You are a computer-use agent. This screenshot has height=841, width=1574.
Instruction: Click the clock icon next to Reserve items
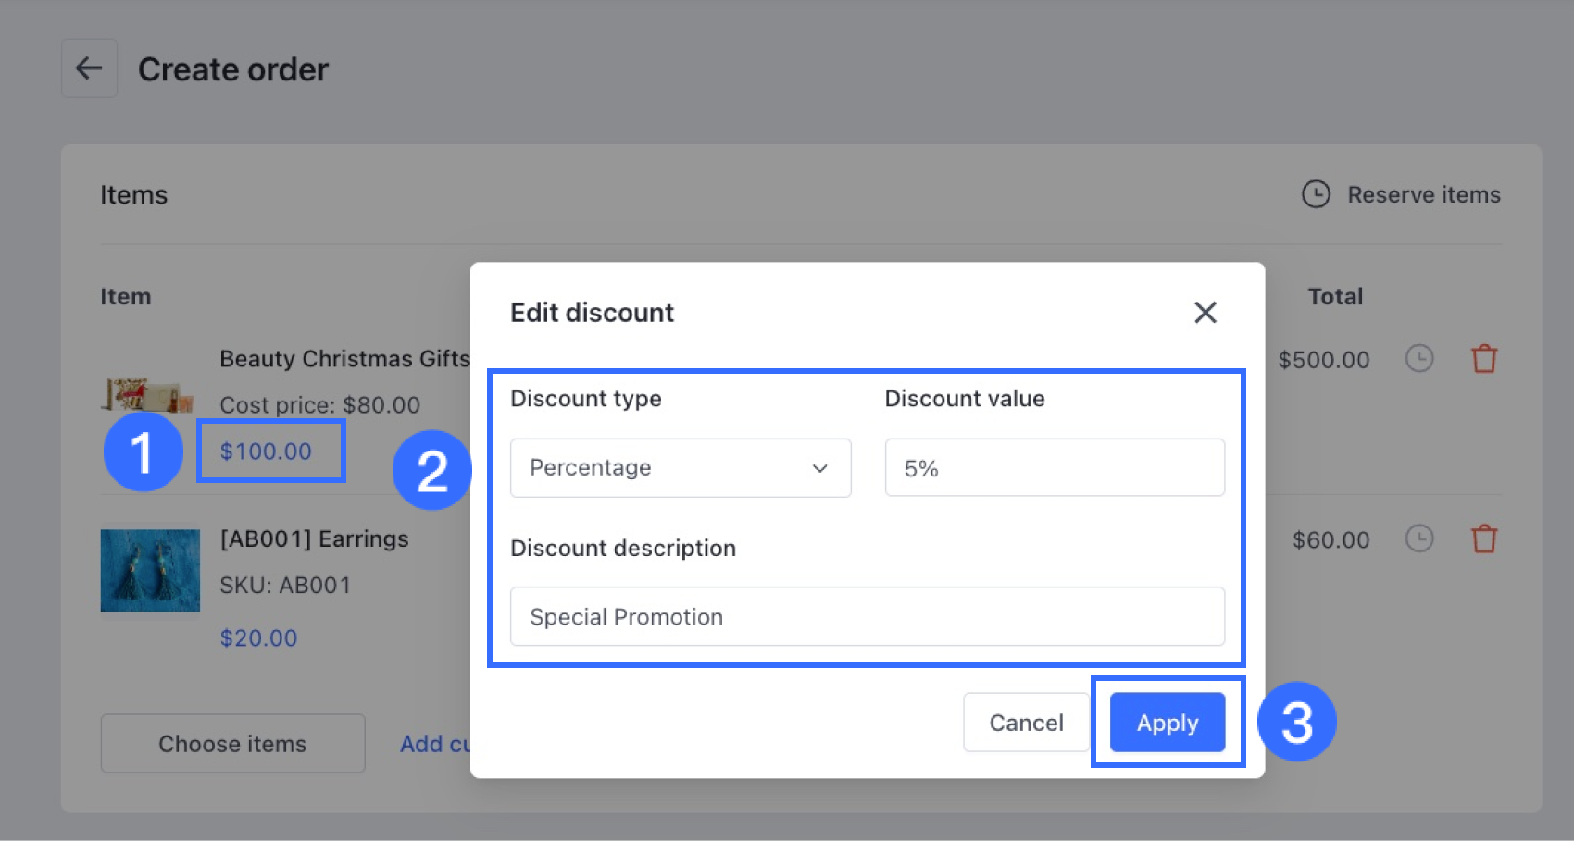[x=1316, y=194]
